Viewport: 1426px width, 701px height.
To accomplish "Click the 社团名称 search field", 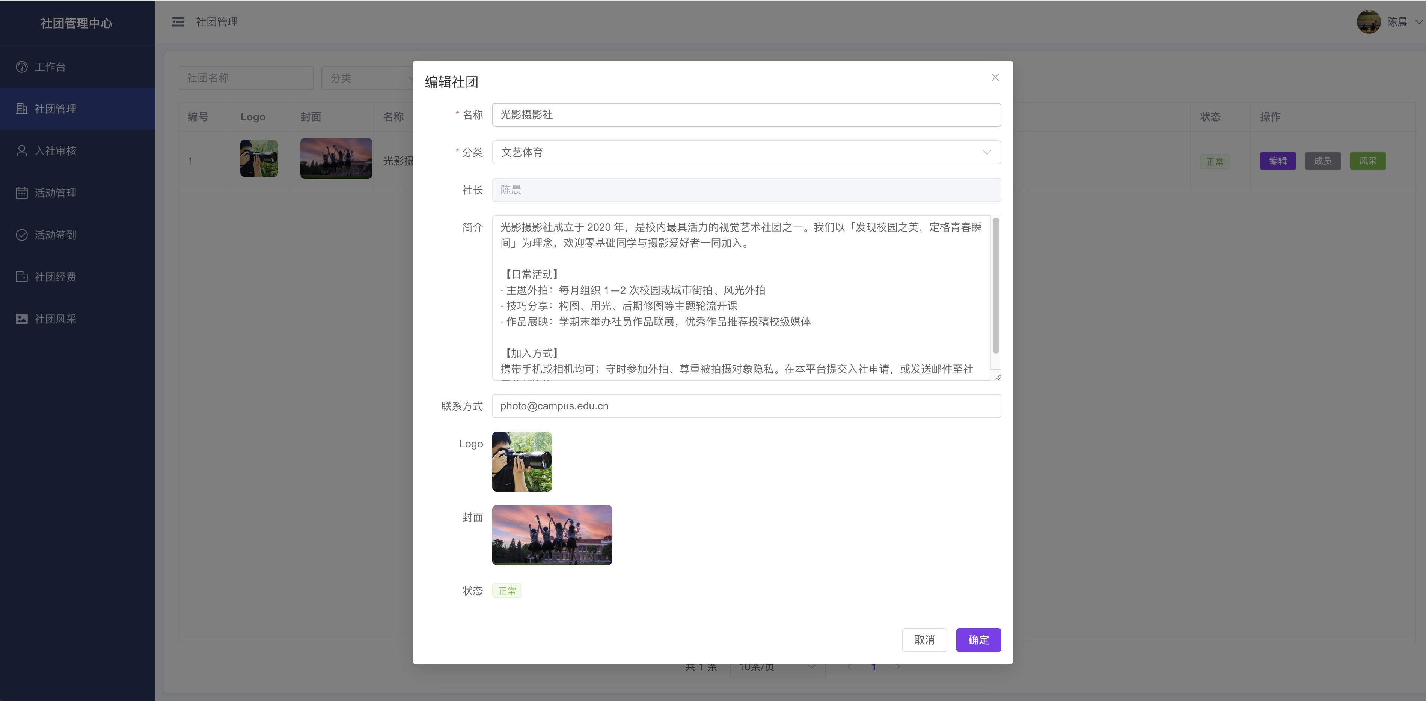I will [246, 78].
